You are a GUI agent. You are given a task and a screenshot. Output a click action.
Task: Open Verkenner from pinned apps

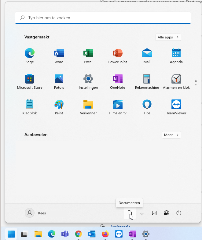[x=88, y=107]
